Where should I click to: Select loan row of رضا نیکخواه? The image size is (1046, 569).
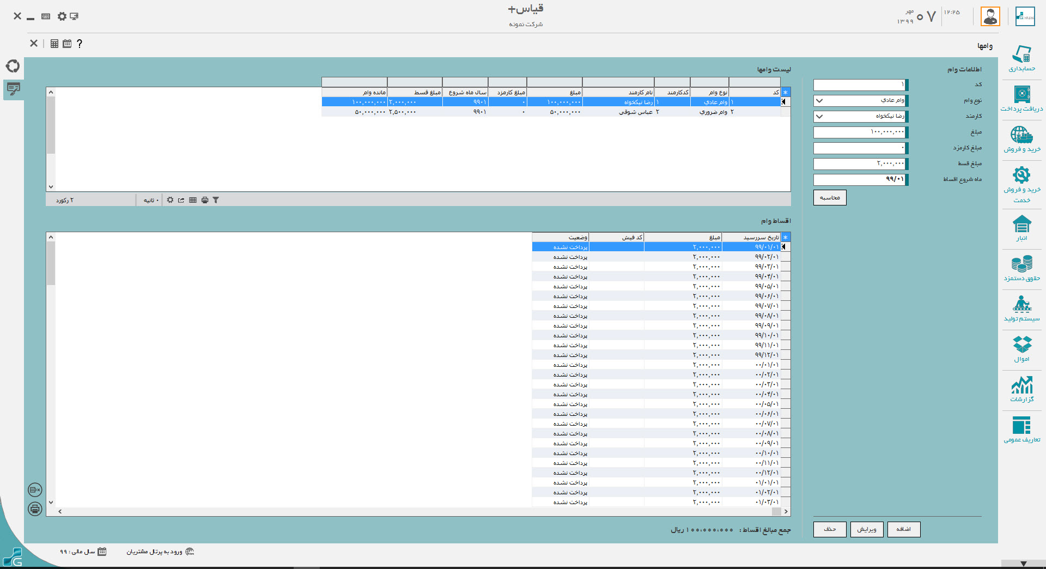(551, 102)
